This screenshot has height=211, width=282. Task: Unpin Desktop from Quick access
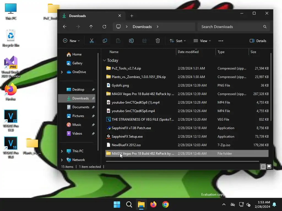tap(93, 90)
